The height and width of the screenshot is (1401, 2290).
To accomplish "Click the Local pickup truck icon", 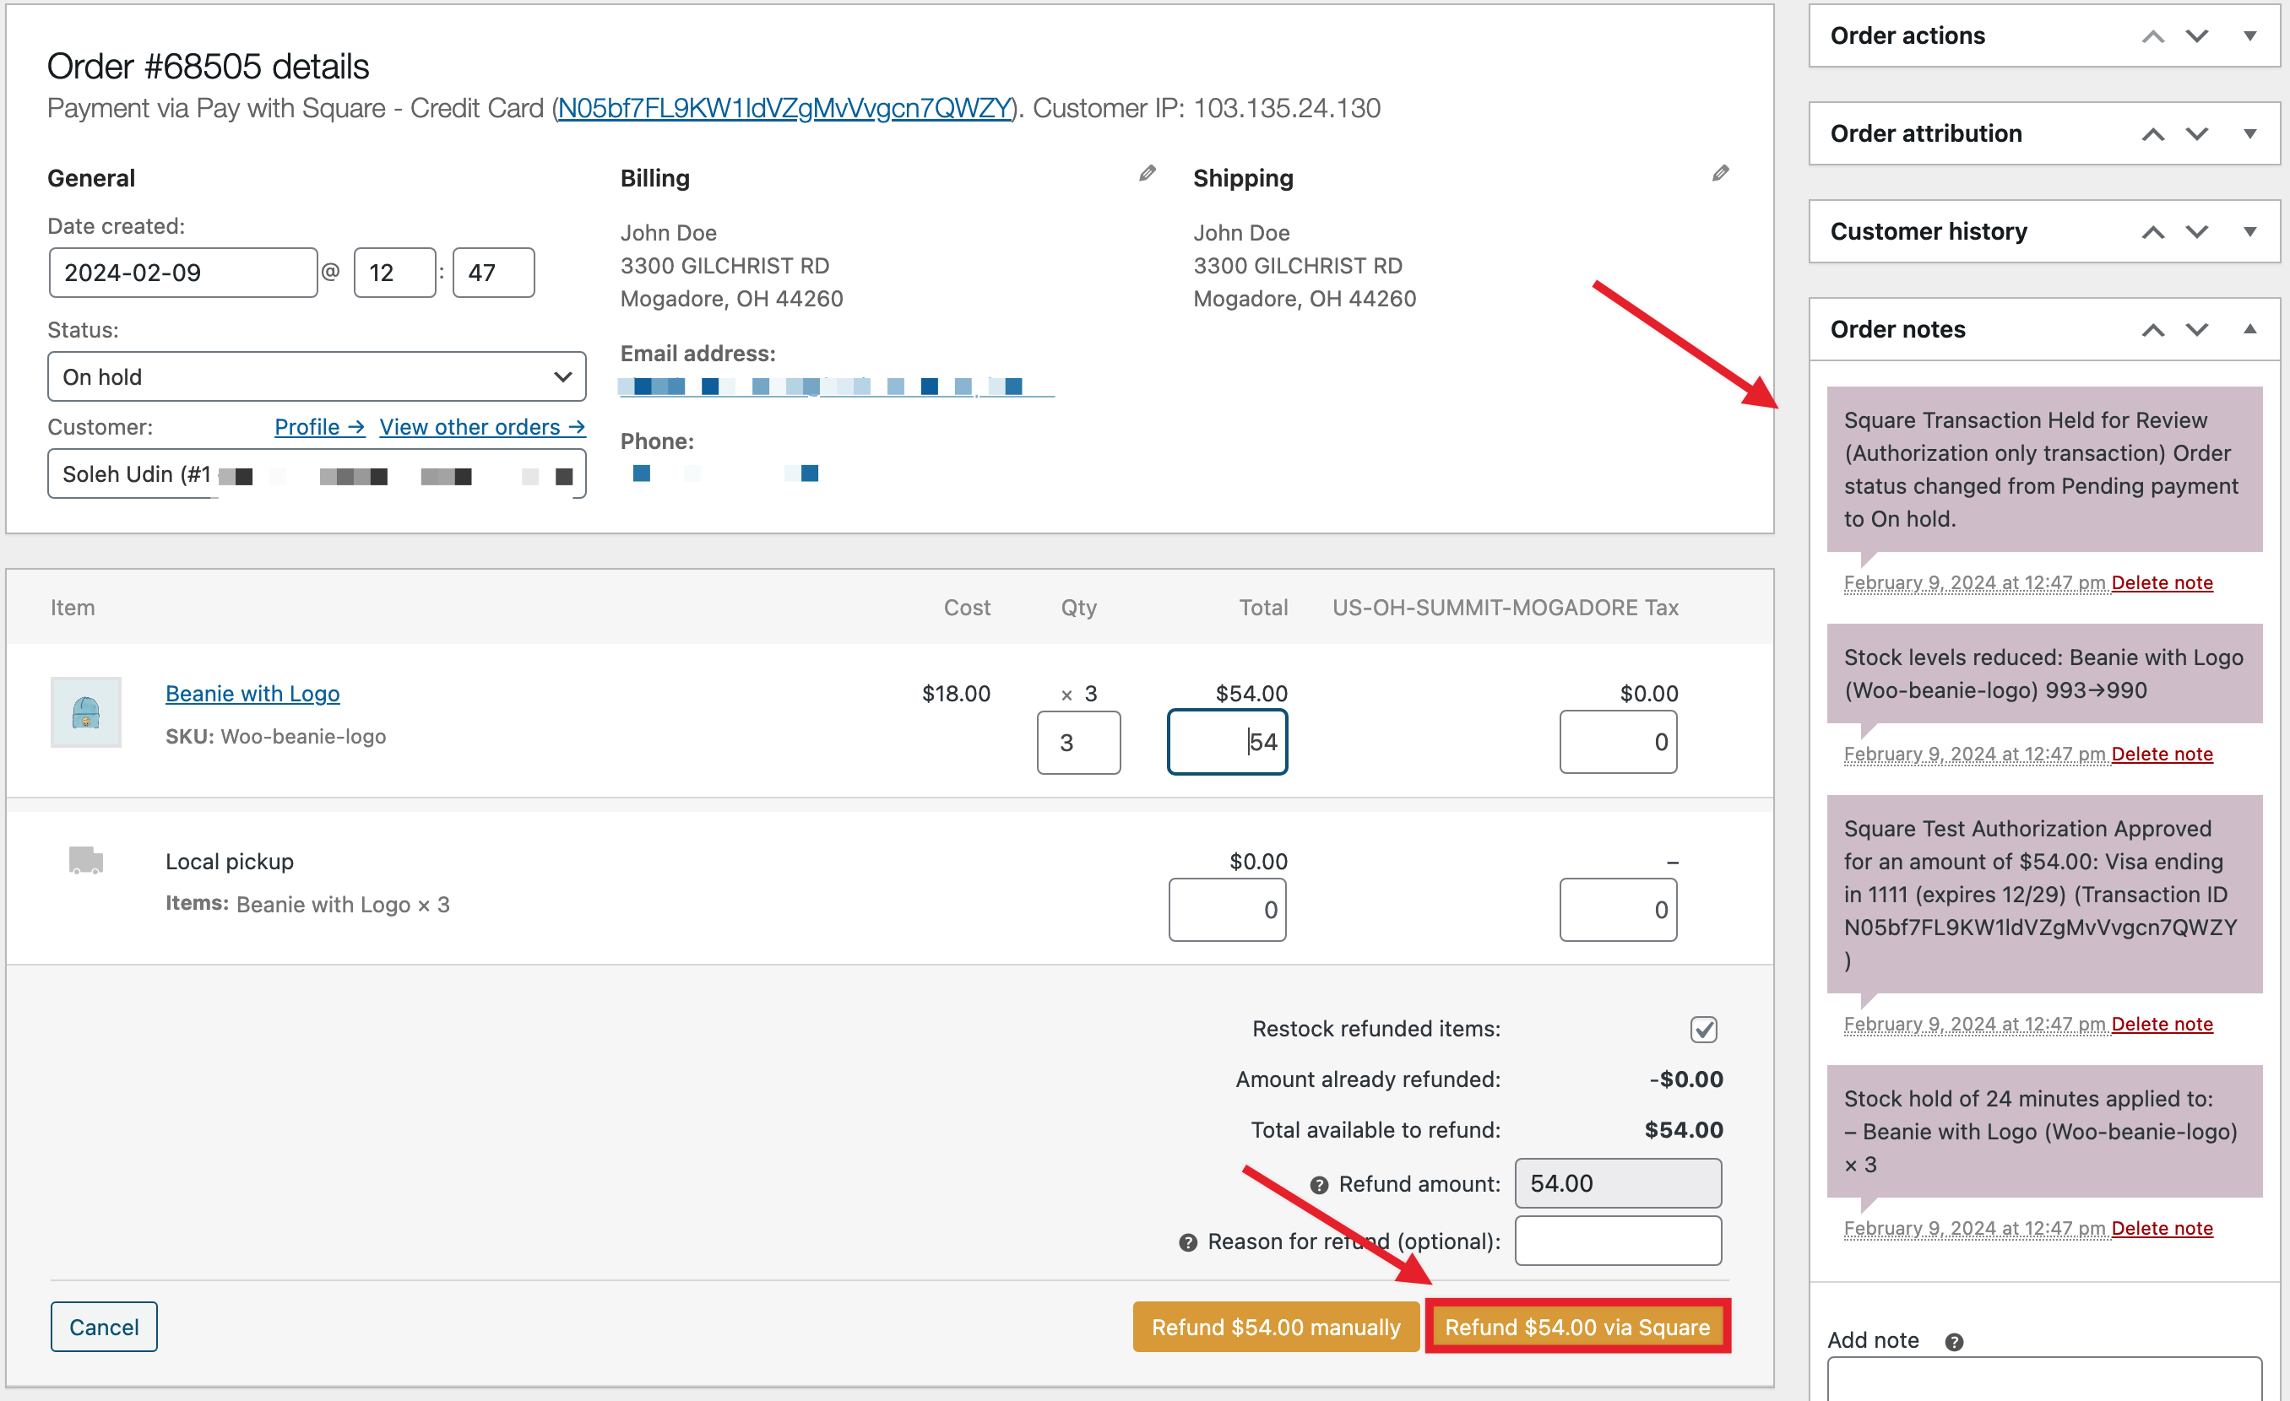I will point(84,860).
